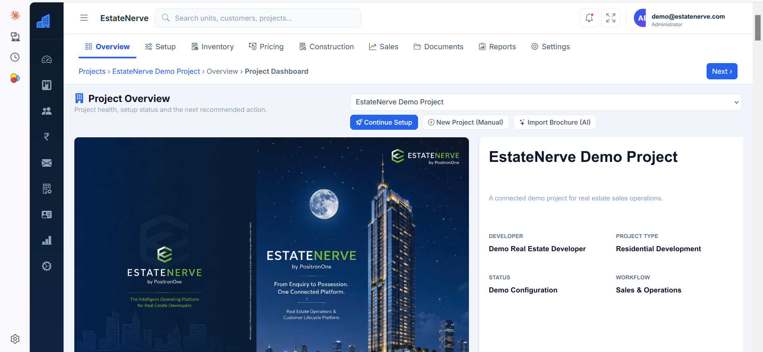Open the kanban board sidebar icon

47,85
